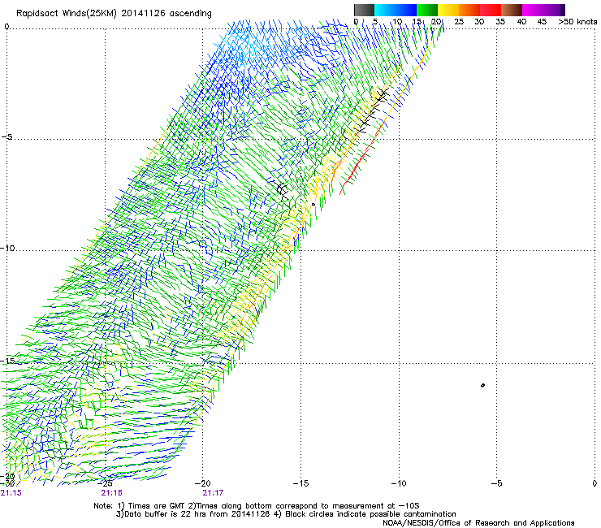Click the "0" latitude label in the top-left corner
Image resolution: width=601 pixels, height=528 pixels.
6,27
